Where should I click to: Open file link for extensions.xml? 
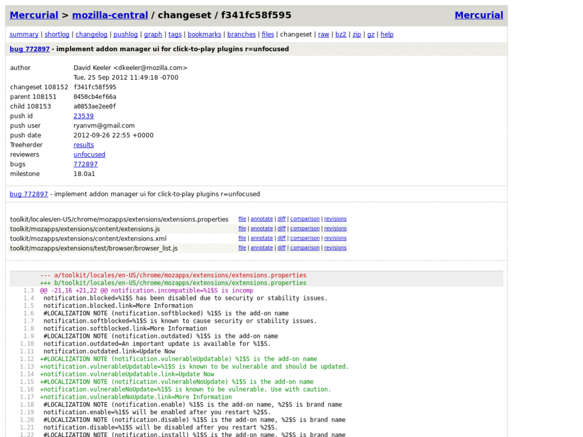242,238
